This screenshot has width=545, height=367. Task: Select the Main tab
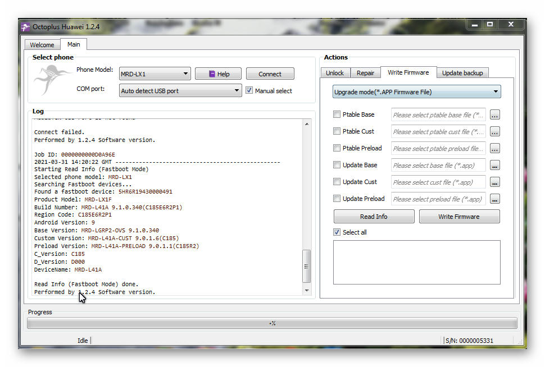pos(74,44)
